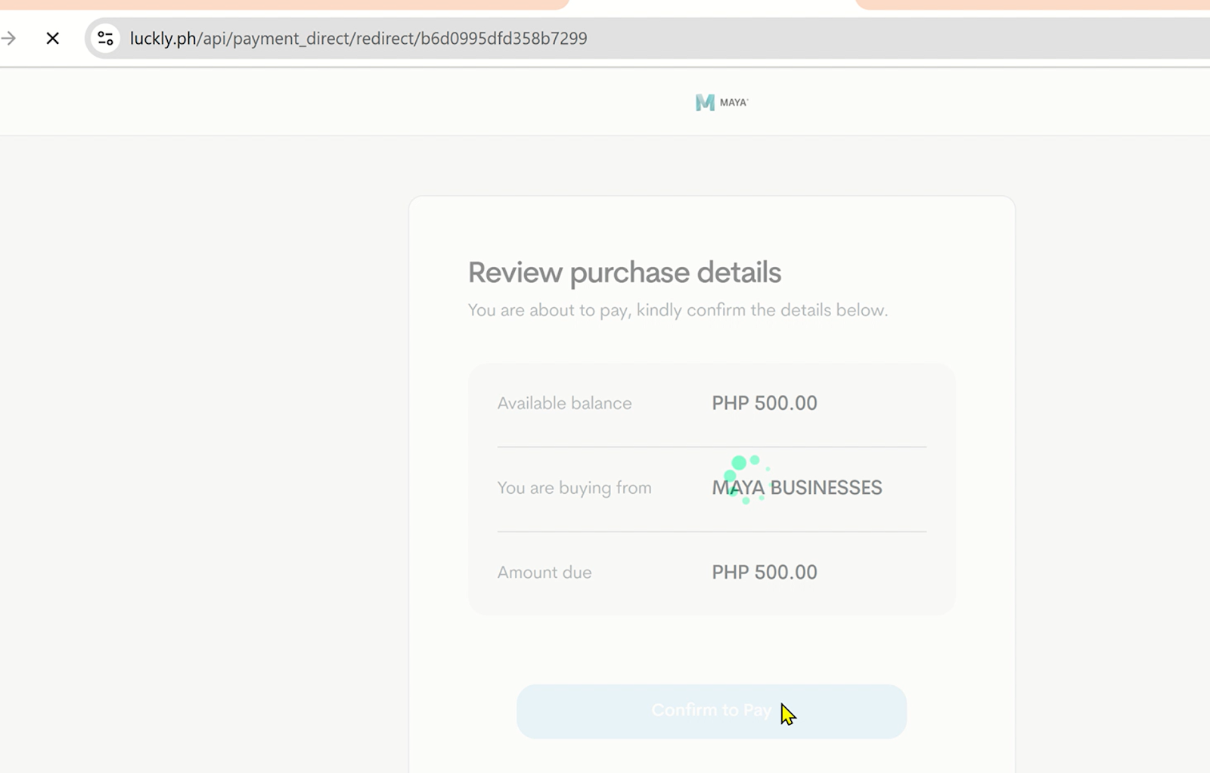
Task: Click luckly.ph domain in address bar
Action: click(x=163, y=38)
